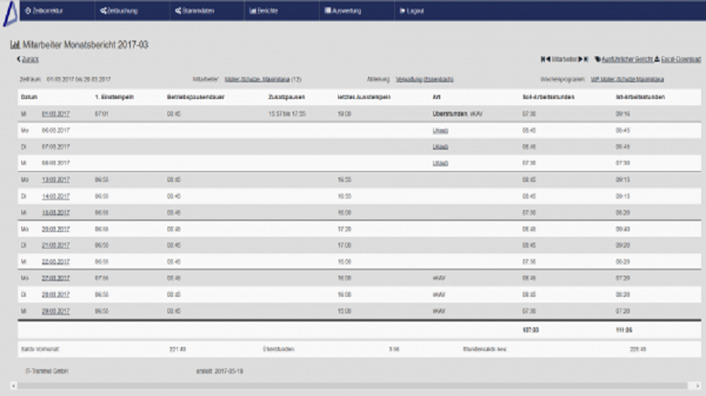
Task: Open the 20.03.2017 date entry
Action: point(56,229)
